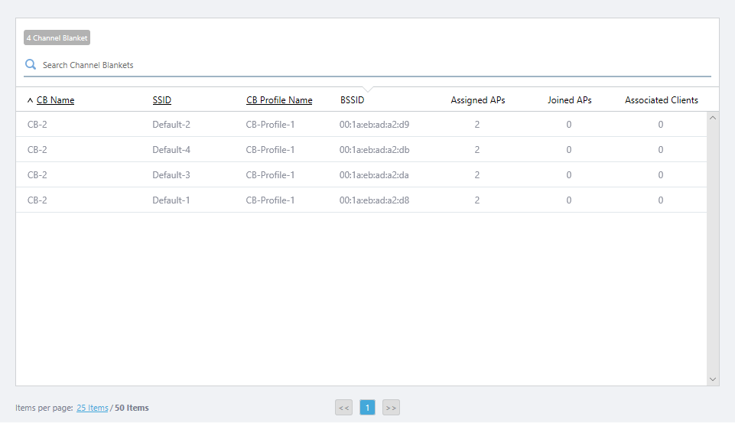
Task: Click the Associated Clients column header
Action: click(661, 100)
